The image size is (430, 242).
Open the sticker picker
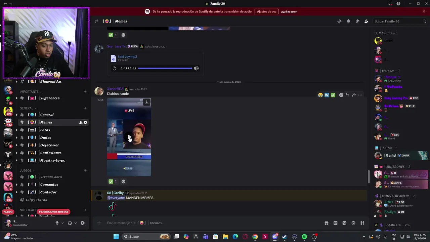point(344,223)
